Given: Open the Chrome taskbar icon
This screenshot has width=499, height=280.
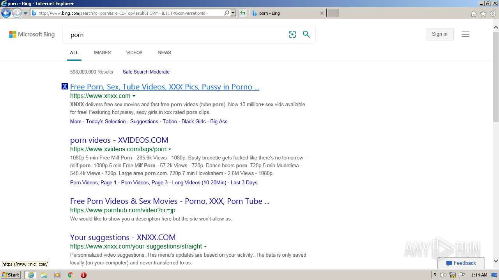Looking at the screenshot, I should (x=70, y=275).
